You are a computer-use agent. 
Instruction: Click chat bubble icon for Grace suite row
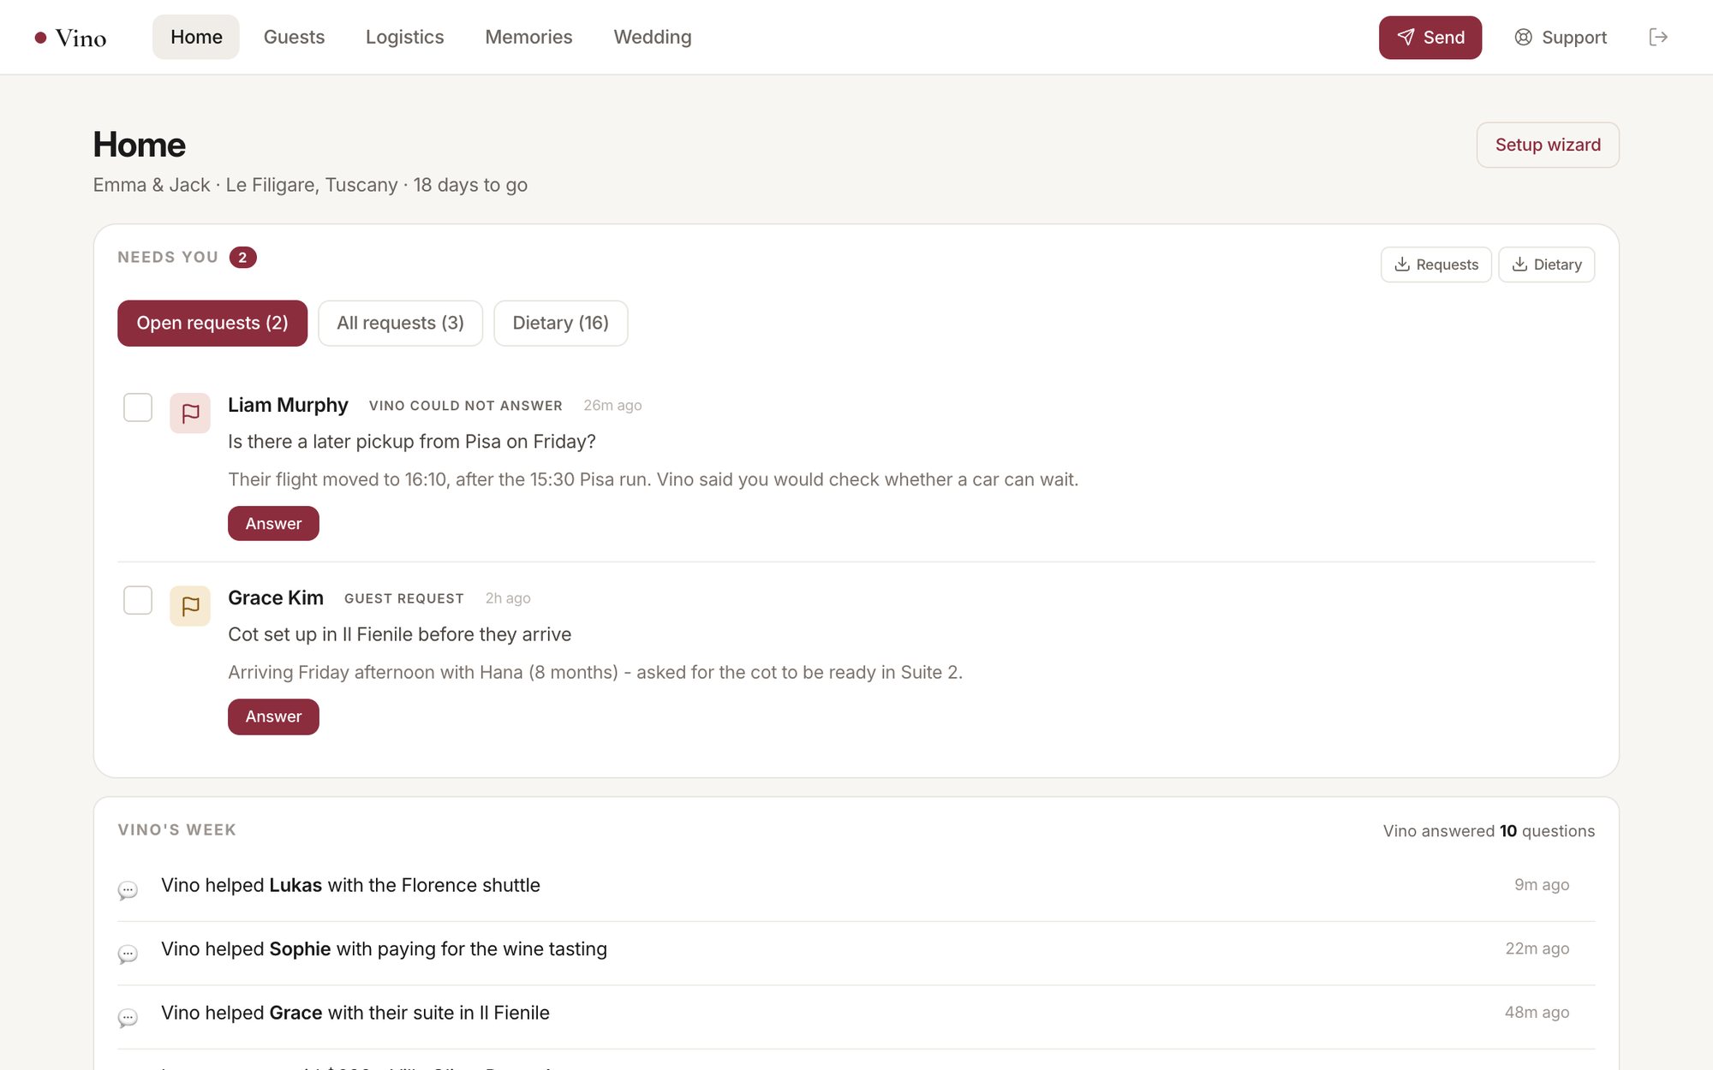(128, 1018)
